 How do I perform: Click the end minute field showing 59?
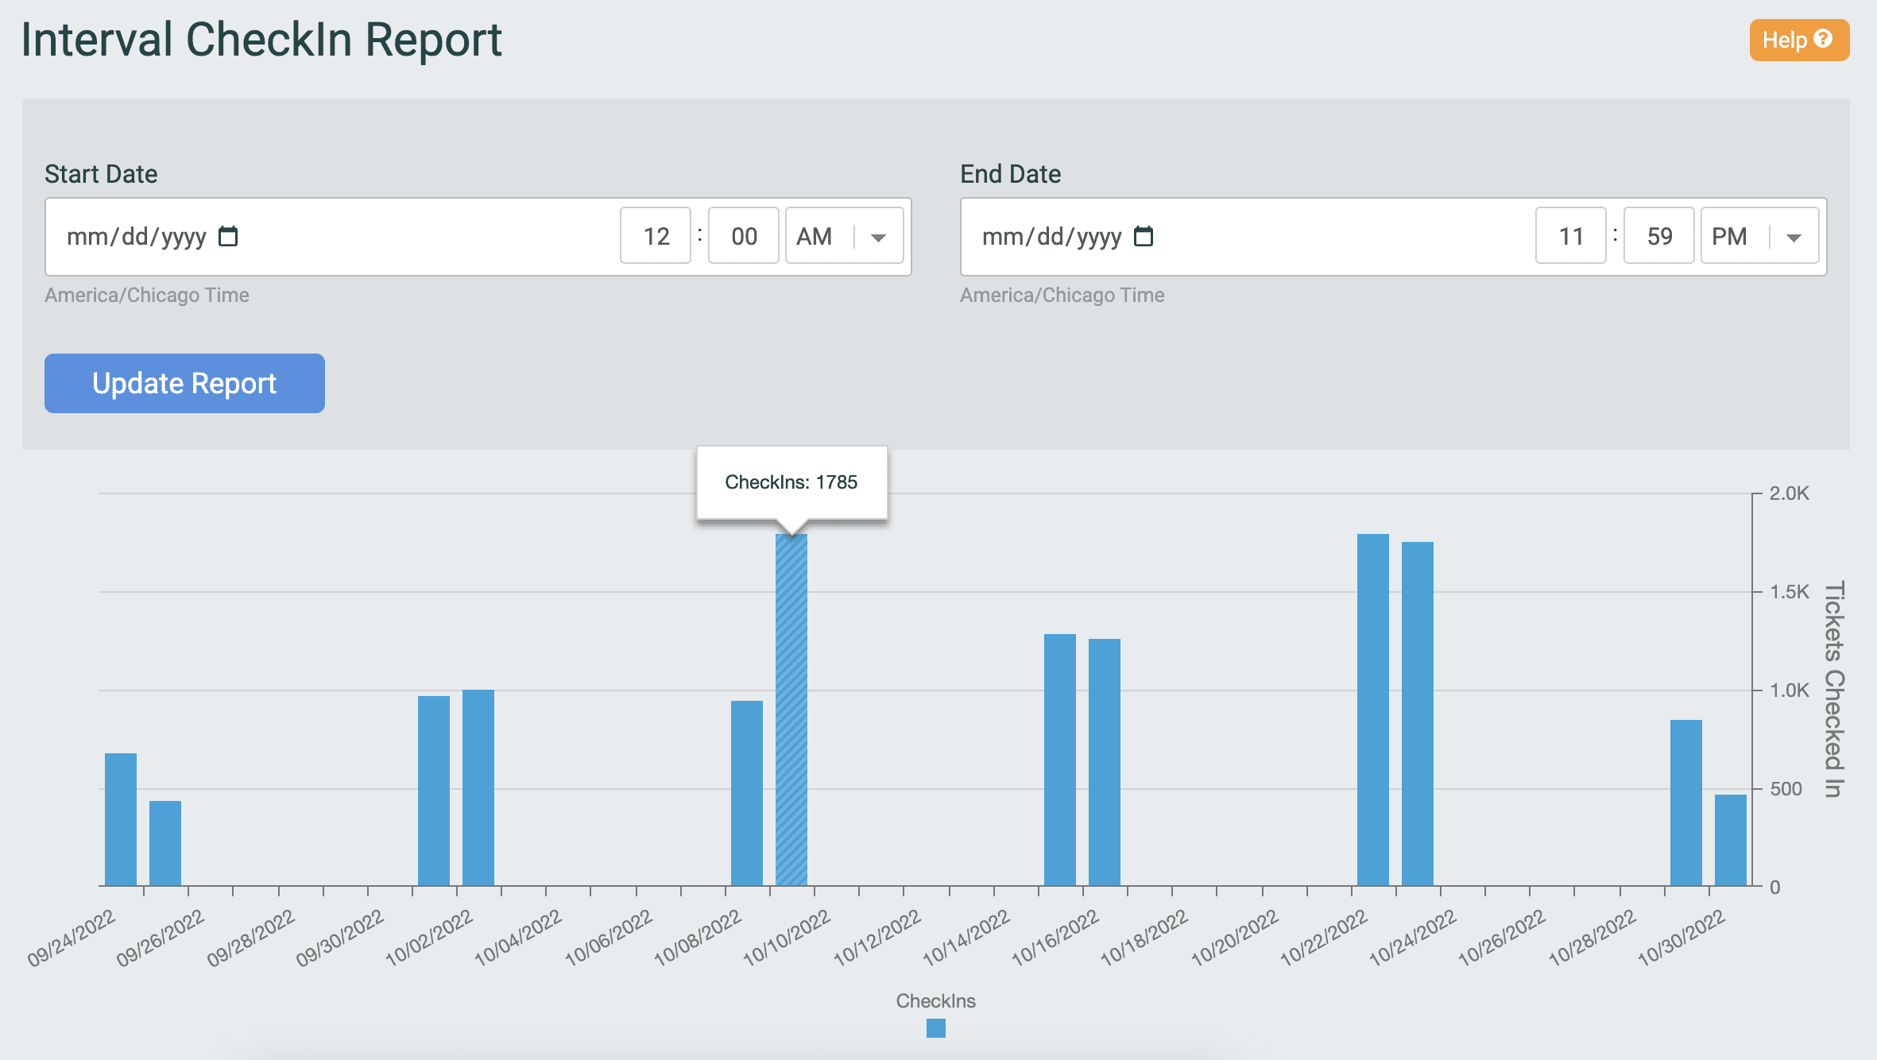tap(1658, 235)
